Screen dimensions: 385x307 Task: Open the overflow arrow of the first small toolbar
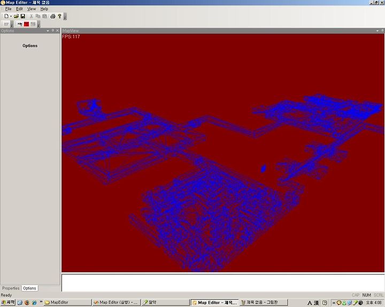(12, 25)
